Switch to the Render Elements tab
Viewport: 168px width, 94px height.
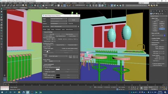coord(69,30)
